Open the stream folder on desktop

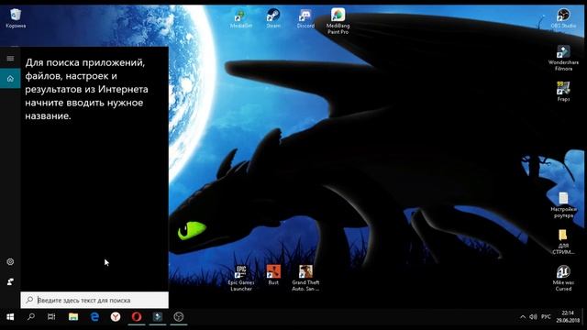tap(563, 242)
